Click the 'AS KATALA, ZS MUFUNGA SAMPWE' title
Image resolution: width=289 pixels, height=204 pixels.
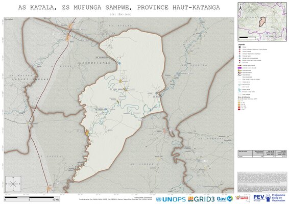click(x=76, y=8)
